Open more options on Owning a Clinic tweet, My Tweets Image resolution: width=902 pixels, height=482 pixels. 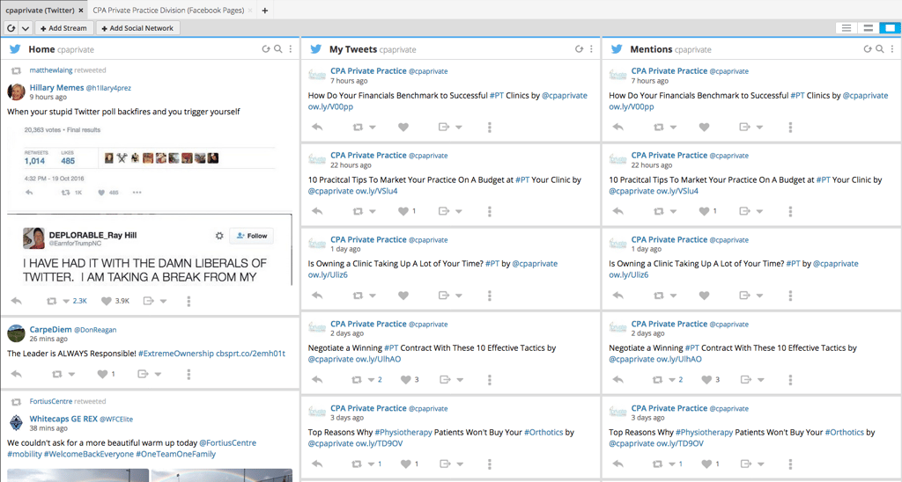490,296
